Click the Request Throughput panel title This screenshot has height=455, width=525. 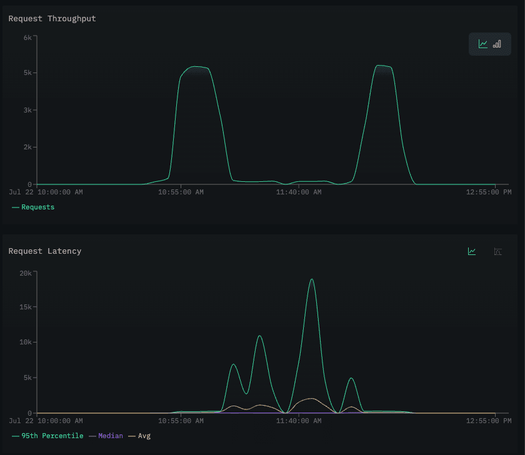point(52,18)
